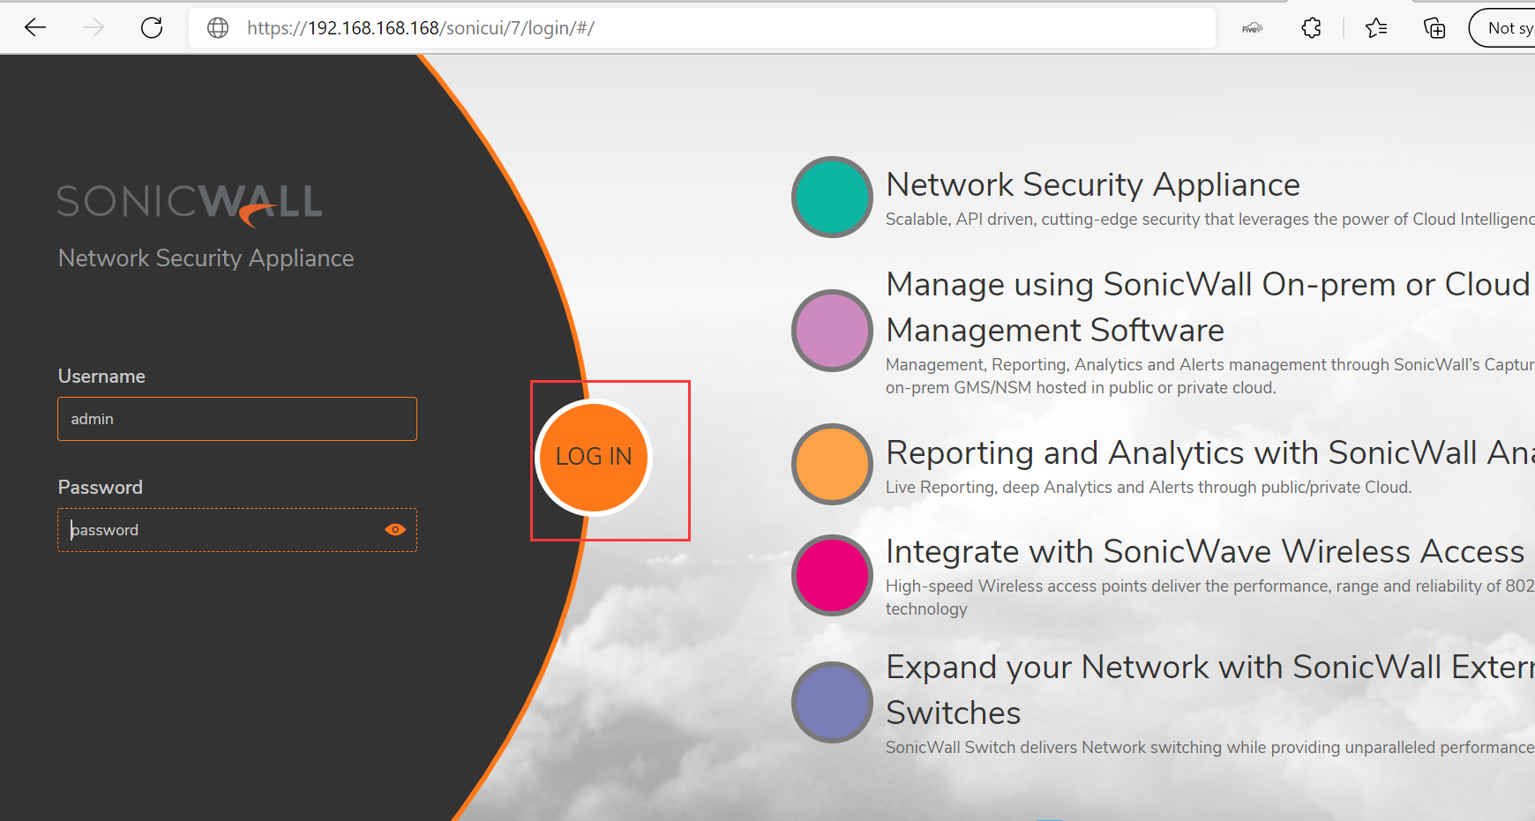Click "Scalable, API driven, cutting-edge security" description
This screenshot has width=1535, height=821.
[x=1210, y=220]
